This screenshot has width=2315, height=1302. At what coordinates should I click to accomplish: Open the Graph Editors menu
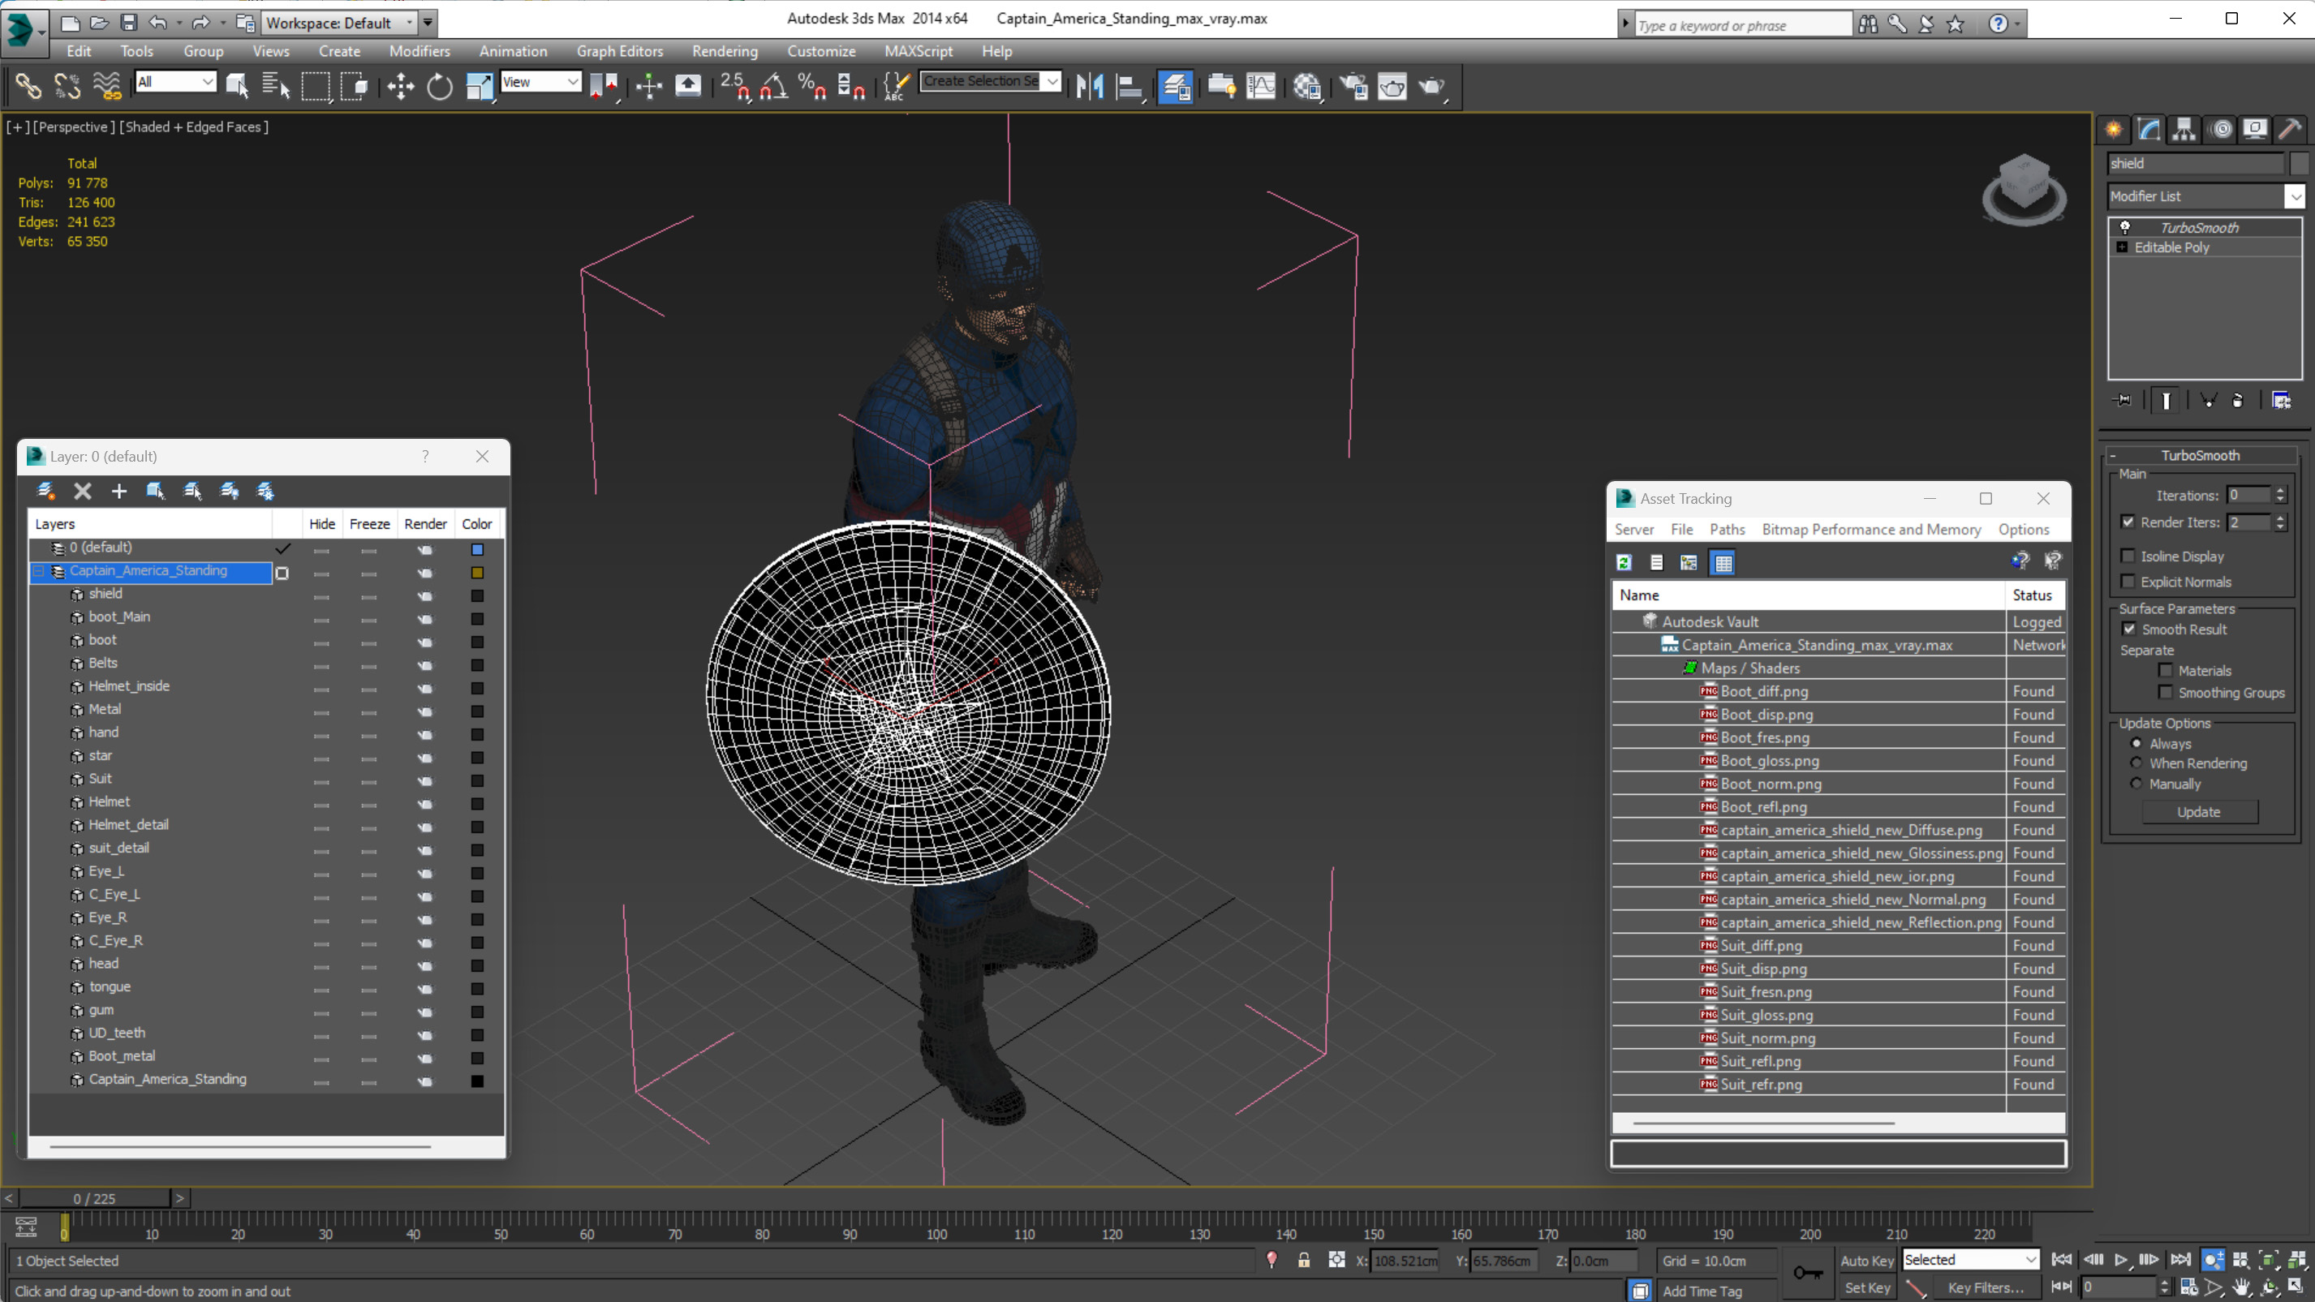click(619, 51)
